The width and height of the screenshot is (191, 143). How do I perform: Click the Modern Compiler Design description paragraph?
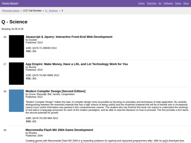(107, 107)
